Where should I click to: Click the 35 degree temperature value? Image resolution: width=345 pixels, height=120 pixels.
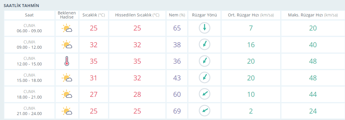click(x=94, y=61)
